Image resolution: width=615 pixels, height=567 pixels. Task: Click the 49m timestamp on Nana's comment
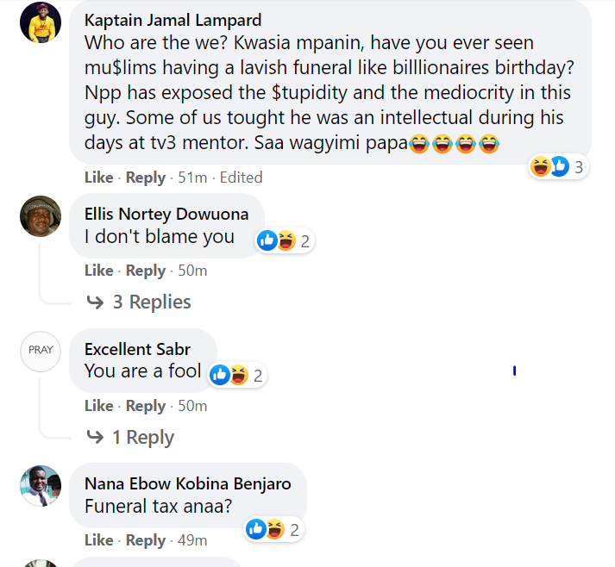click(191, 540)
